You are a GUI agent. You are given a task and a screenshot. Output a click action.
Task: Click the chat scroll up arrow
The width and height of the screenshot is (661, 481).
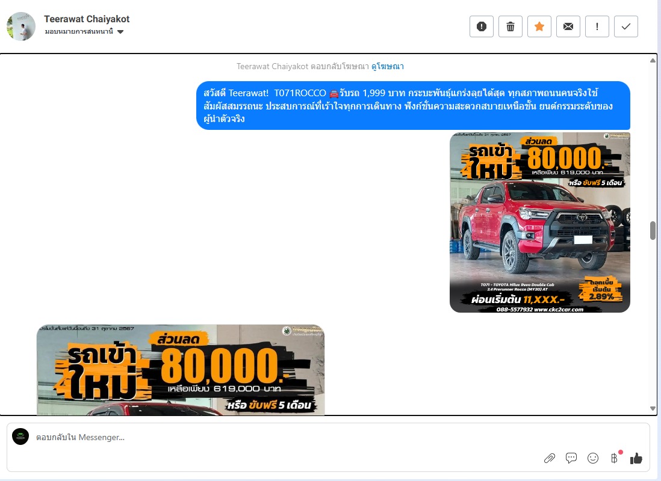653,61
